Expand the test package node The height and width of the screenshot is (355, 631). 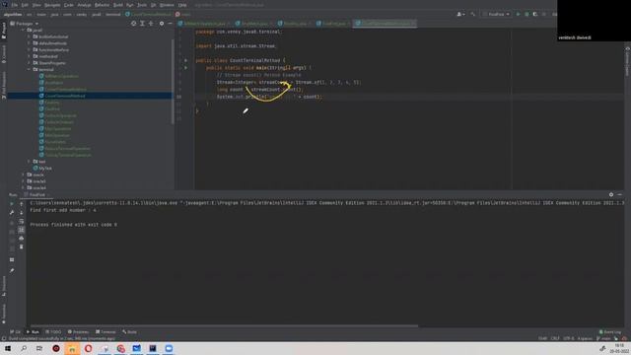tap(30, 162)
